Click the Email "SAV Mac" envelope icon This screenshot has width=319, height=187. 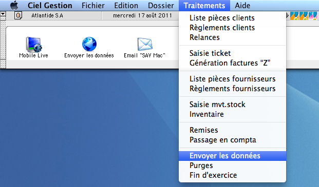point(145,44)
